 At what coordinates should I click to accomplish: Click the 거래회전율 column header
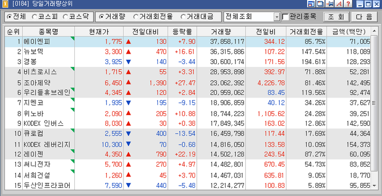pos(306,31)
